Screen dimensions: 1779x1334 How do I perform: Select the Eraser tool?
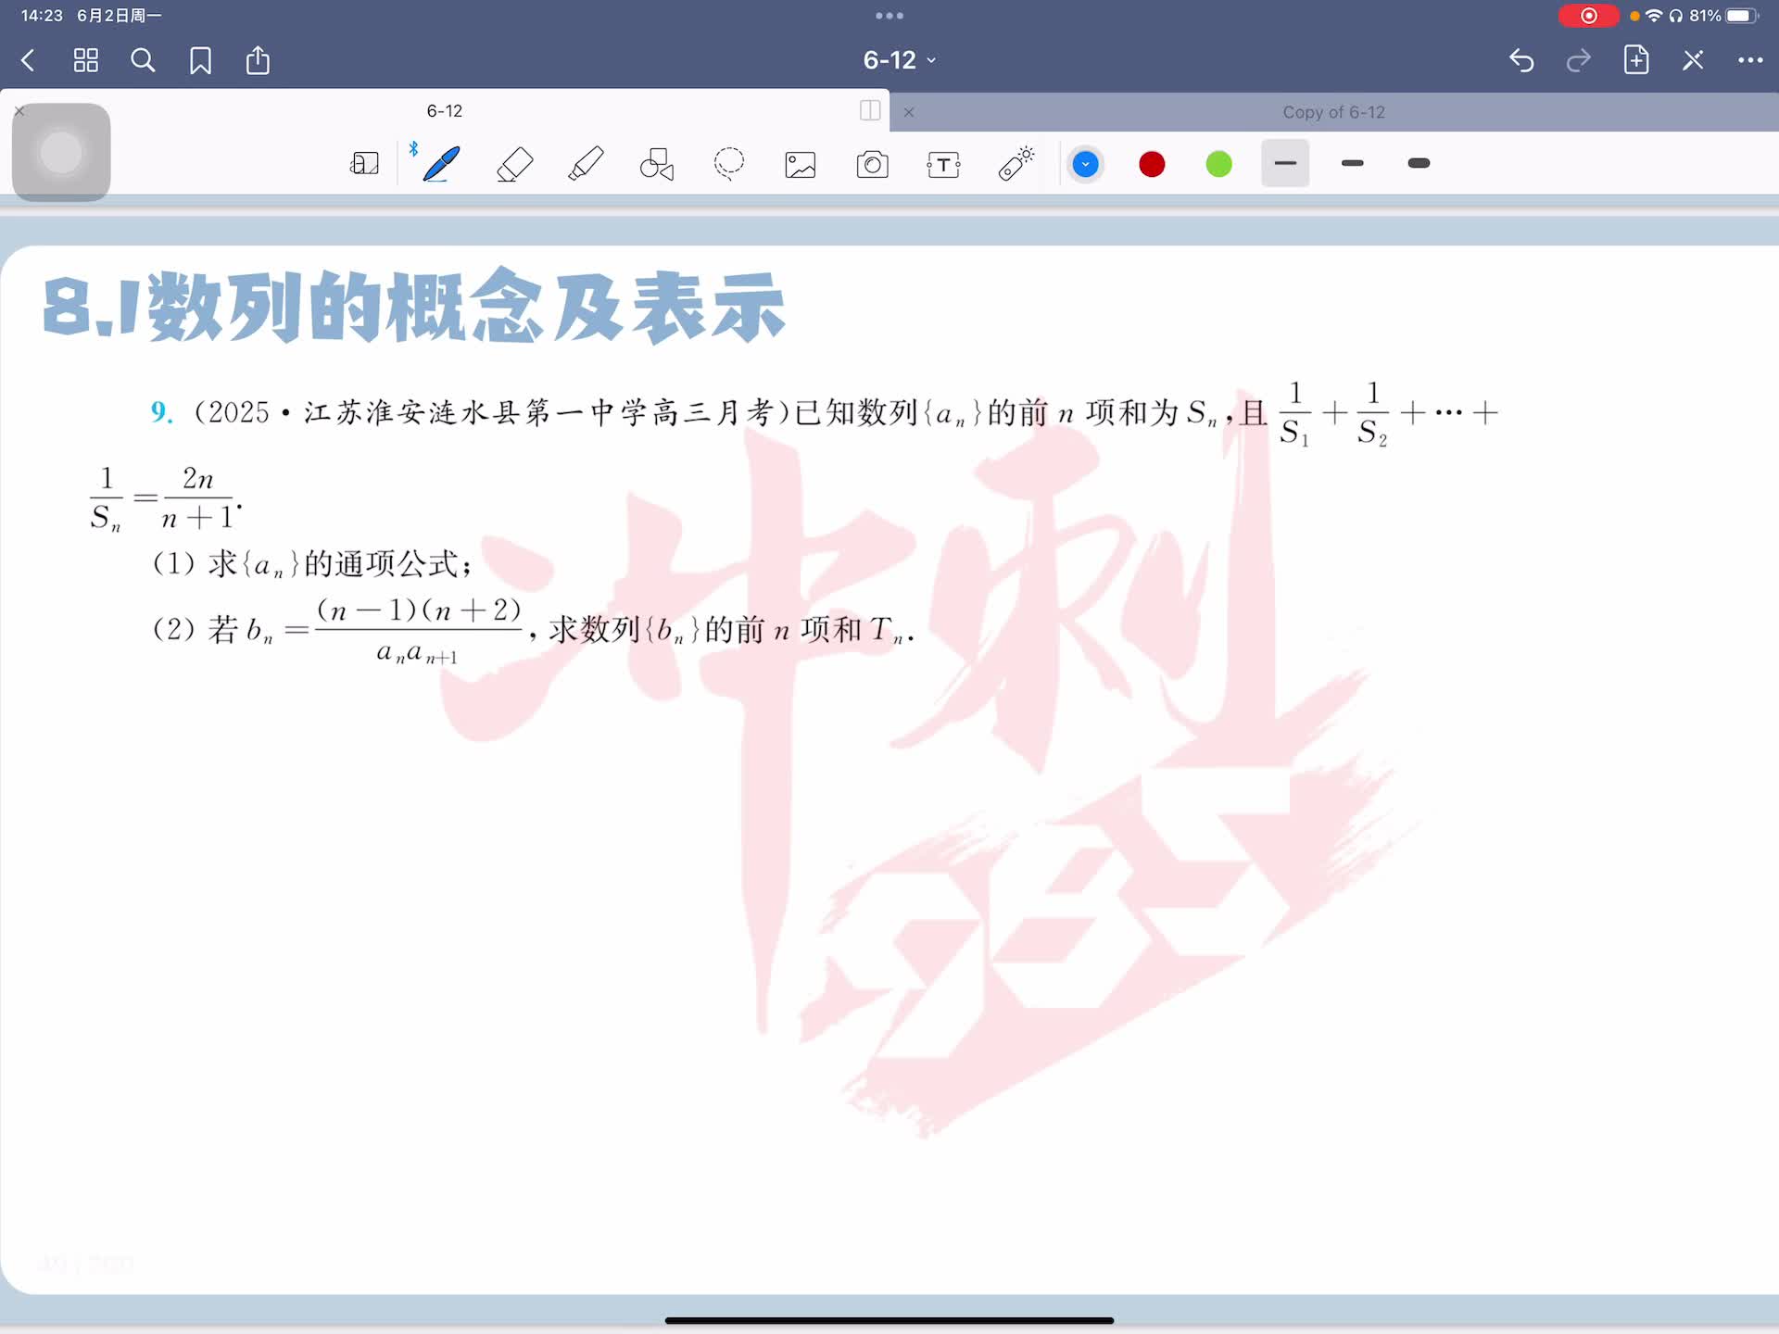[514, 164]
